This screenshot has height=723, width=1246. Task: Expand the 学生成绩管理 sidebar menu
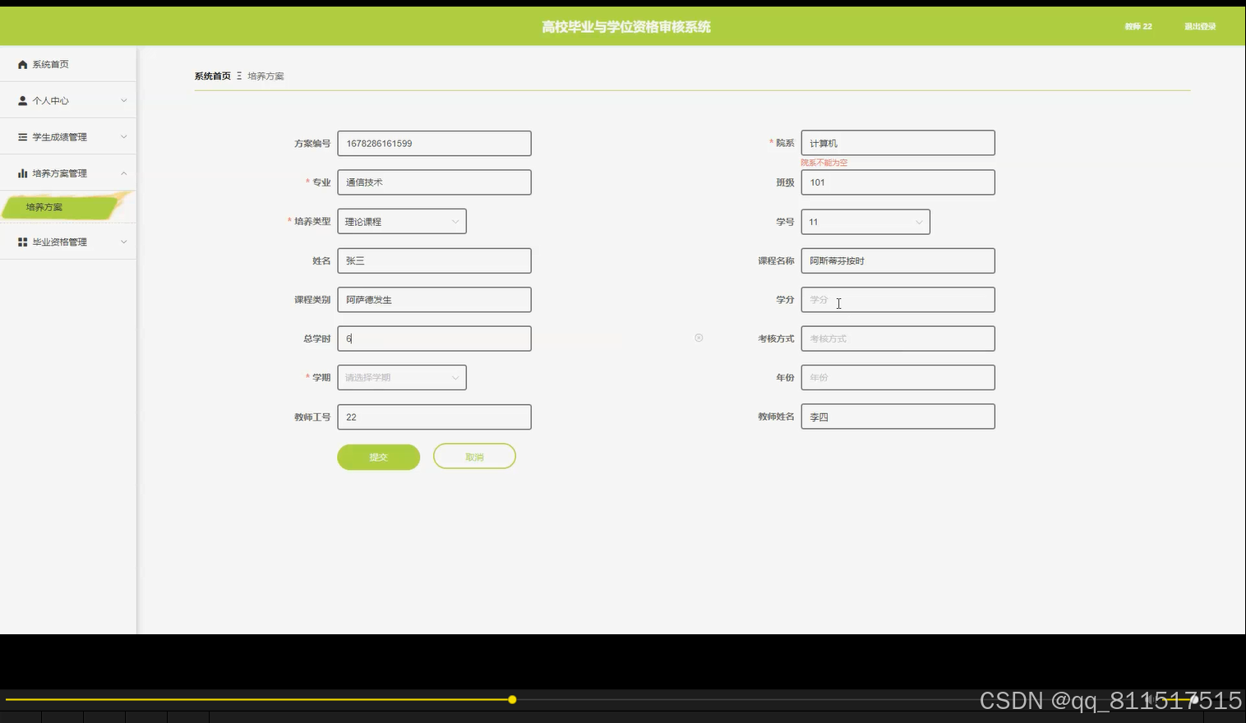68,137
